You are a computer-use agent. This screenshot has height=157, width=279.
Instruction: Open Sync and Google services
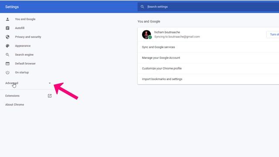tap(208, 47)
